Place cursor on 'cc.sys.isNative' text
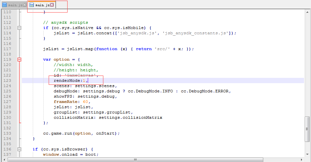 74,28
